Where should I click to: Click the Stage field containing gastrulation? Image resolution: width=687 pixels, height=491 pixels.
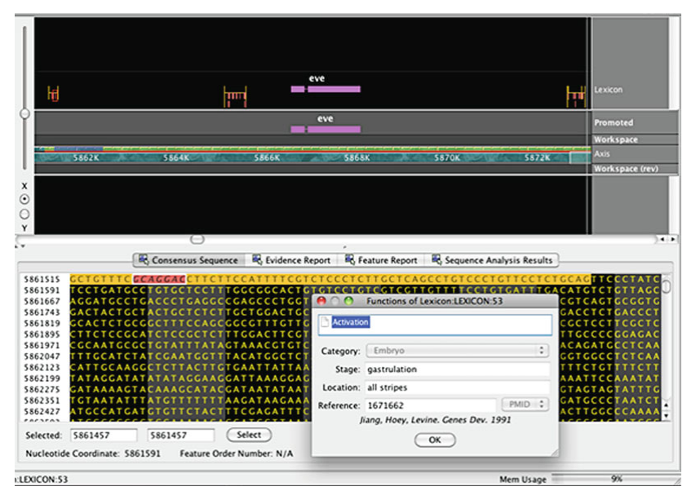(457, 369)
